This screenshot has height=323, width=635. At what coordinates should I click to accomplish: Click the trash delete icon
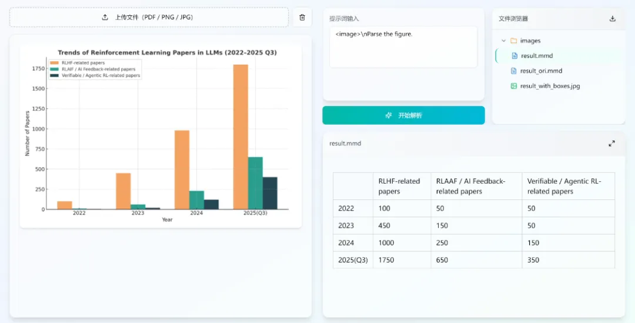point(302,17)
